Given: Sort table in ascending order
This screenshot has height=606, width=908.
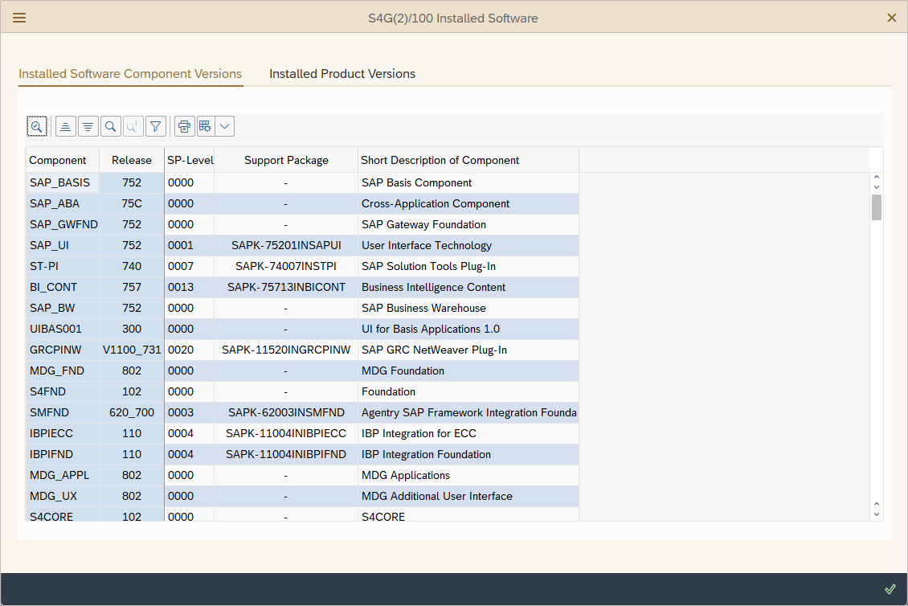Looking at the screenshot, I should (x=65, y=126).
